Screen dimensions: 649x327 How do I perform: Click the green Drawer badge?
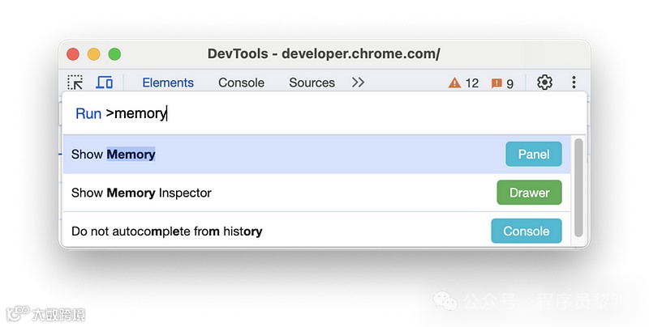click(529, 193)
